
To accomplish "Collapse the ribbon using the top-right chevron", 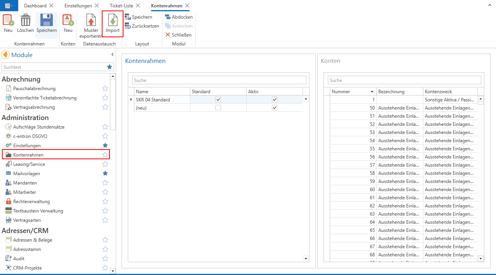I will point(490,5).
